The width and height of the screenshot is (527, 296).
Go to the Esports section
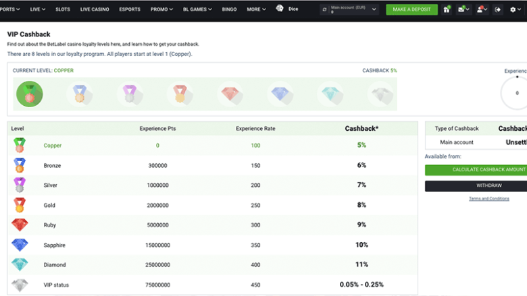130,9
